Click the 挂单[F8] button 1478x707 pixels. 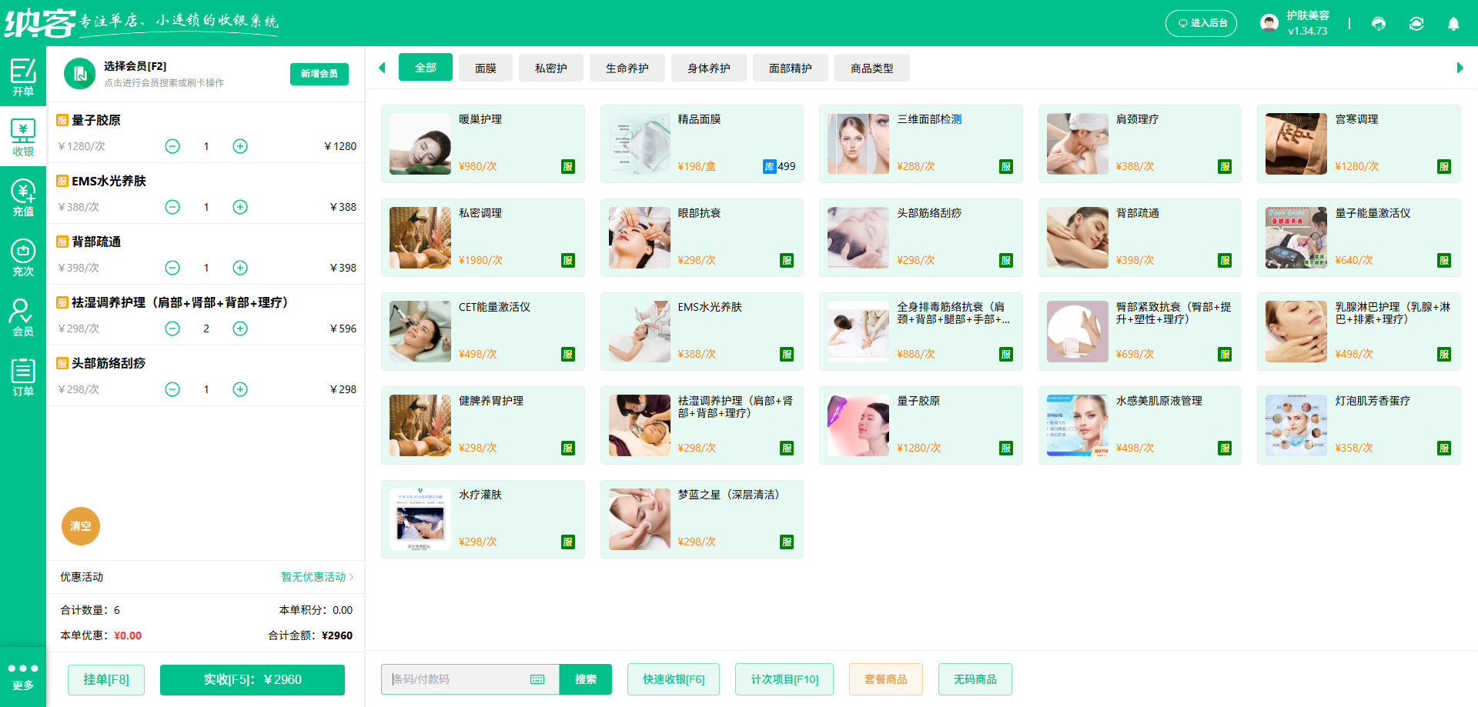(106, 679)
